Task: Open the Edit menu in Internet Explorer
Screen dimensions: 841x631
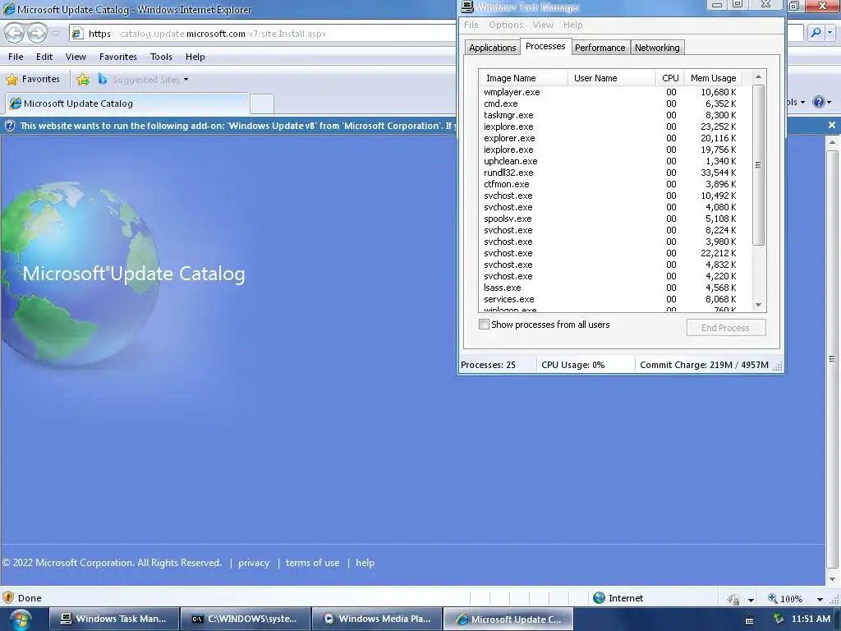Action: pyautogui.click(x=44, y=57)
